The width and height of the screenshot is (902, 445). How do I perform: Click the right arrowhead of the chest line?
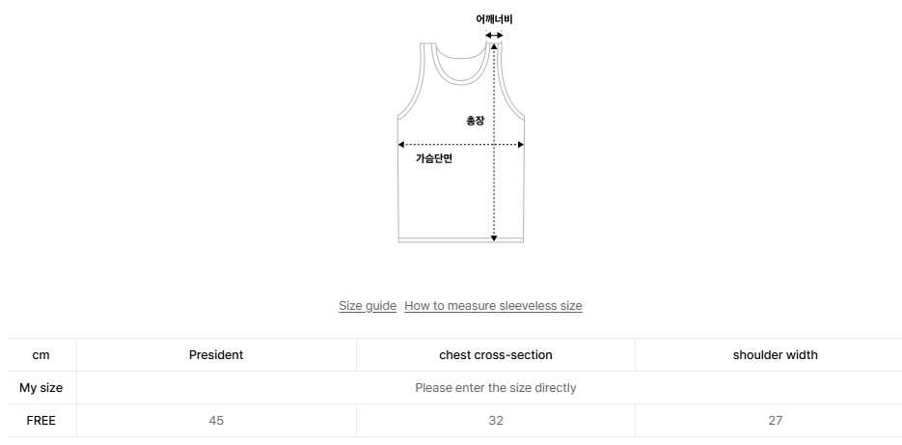pyautogui.click(x=521, y=145)
